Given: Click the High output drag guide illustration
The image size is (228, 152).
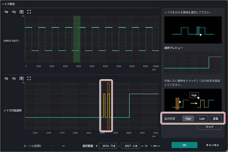Looking at the screenshot, I should (193, 100).
